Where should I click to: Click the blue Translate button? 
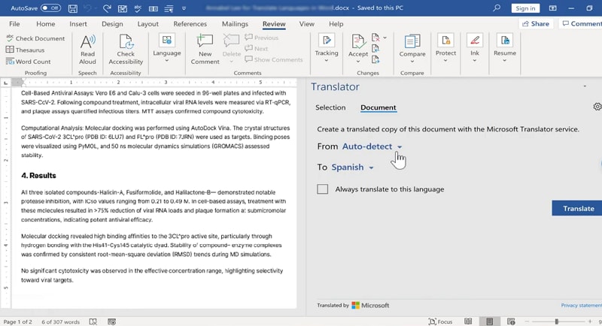(x=577, y=208)
